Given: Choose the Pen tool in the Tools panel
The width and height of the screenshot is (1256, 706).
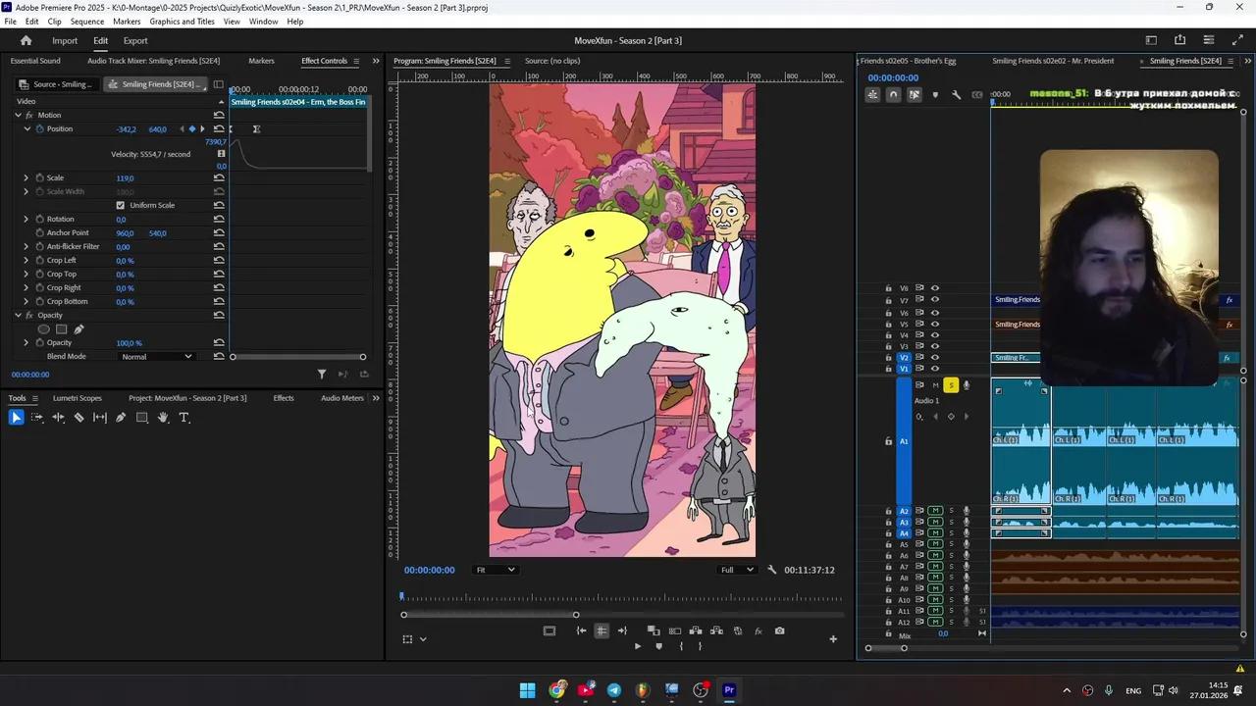Looking at the screenshot, I should pyautogui.click(x=120, y=418).
